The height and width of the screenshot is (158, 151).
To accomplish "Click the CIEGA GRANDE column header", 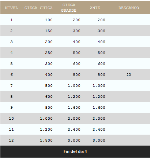I will (x=69, y=8).
